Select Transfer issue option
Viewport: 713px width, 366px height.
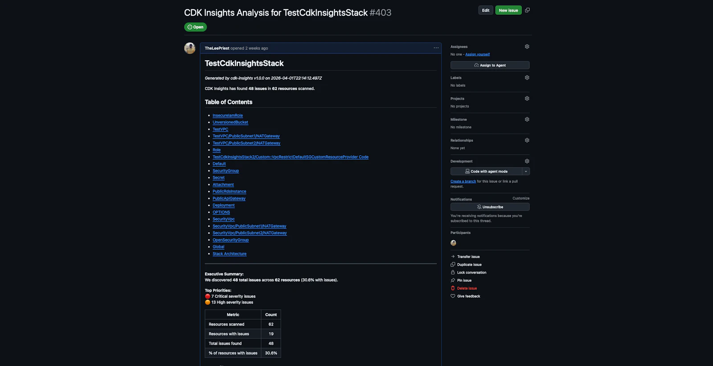point(465,257)
